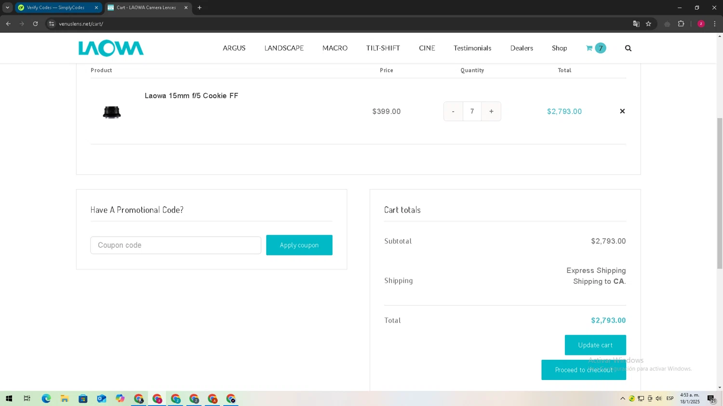Close the SimplyCodes browser tab
The height and width of the screenshot is (406, 723).
(x=96, y=8)
